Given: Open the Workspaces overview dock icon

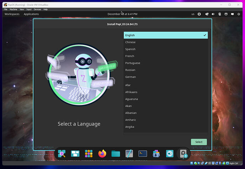Looking at the screenshot, I should click(x=75, y=154).
